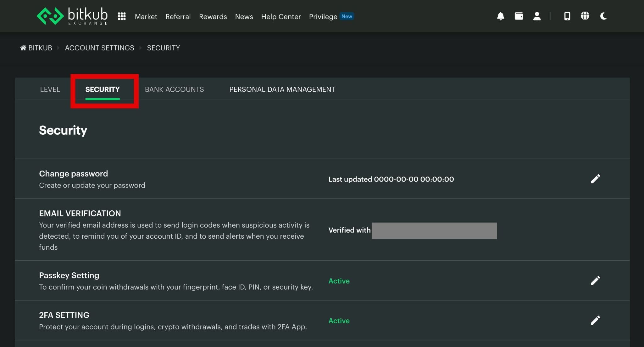
Task: Open the wallet icon in header
Action: click(519, 16)
